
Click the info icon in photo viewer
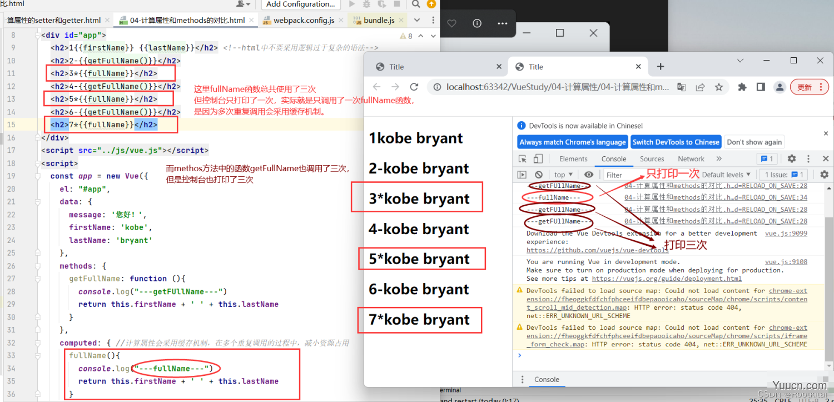[477, 23]
